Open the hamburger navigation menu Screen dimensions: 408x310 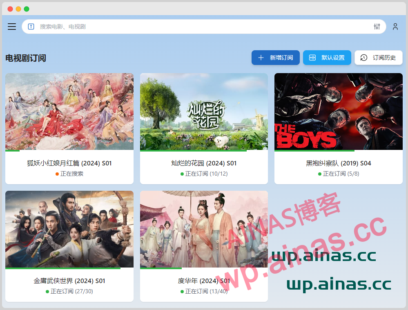[x=12, y=27]
